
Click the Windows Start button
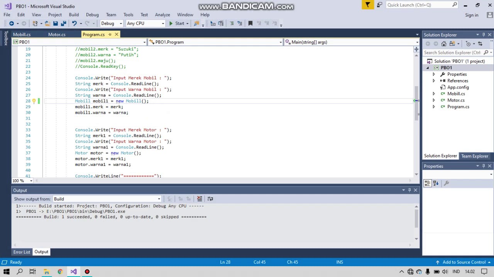pos(7,272)
